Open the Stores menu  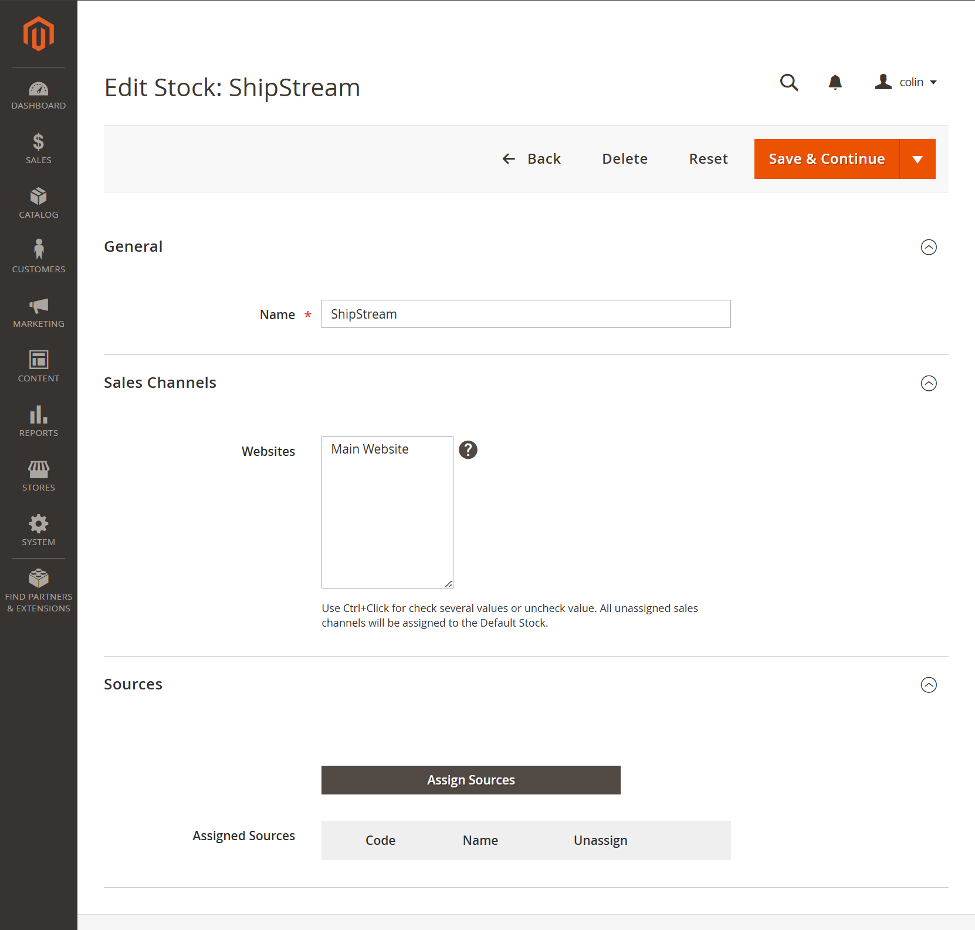click(x=39, y=475)
